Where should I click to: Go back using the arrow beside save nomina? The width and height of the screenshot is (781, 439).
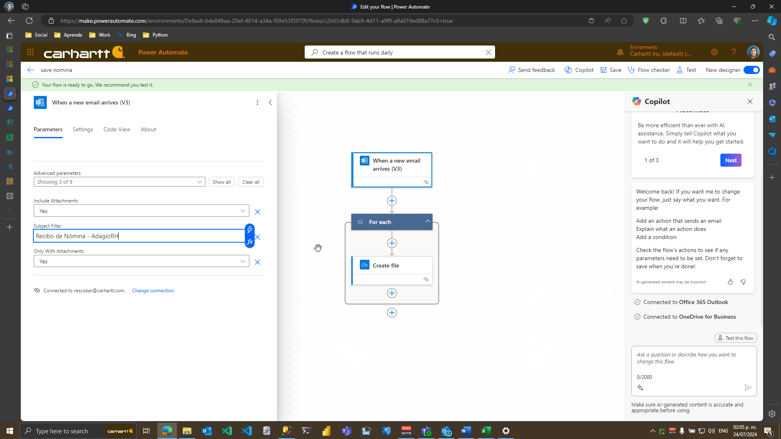click(31, 70)
